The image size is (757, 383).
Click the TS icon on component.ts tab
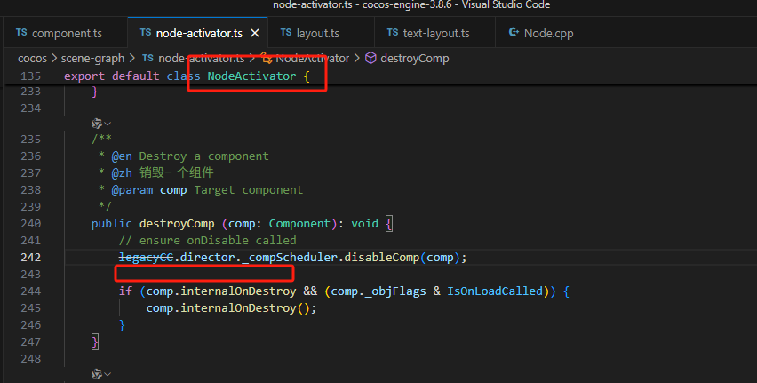(21, 32)
